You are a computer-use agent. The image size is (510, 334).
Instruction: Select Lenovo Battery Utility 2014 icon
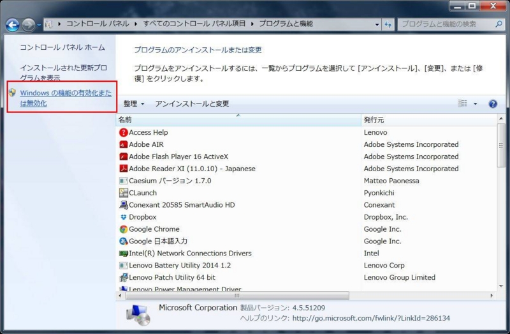[123, 265]
